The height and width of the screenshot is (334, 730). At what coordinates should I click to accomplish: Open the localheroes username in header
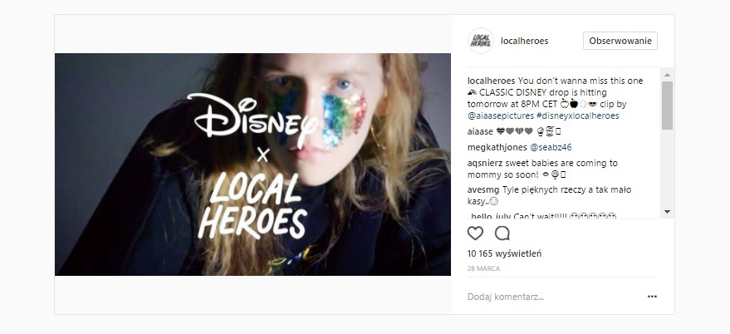coord(525,41)
